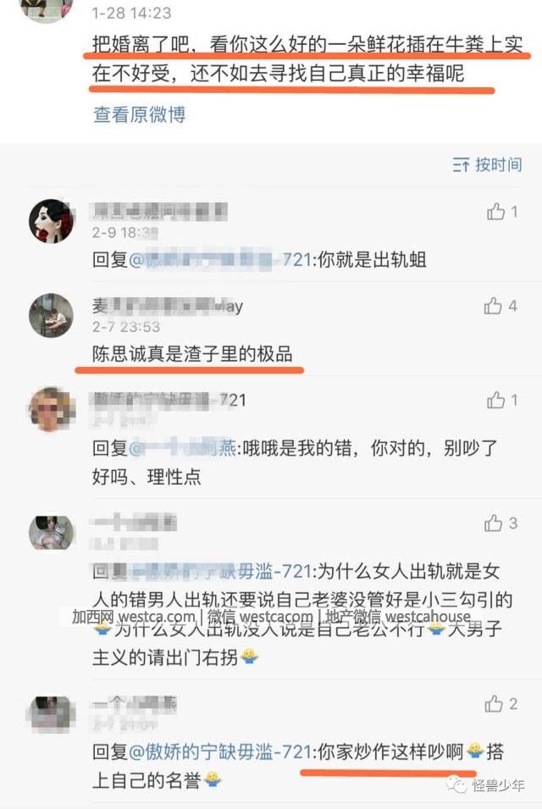Open the blurred avatar of the last commenter
Image resolution: width=542 pixels, height=809 pixels.
pyautogui.click(x=51, y=714)
